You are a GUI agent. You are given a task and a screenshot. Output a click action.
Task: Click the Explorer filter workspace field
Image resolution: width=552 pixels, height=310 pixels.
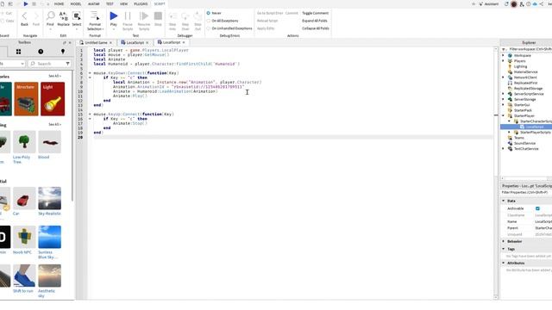(x=529, y=49)
